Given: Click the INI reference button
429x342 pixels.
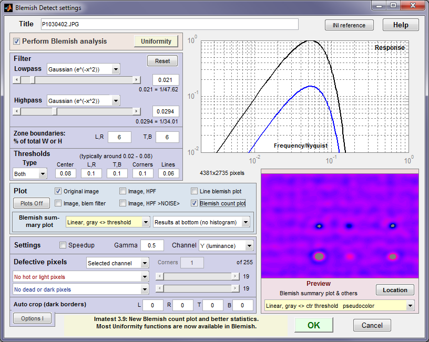Looking at the screenshot, I should point(349,25).
